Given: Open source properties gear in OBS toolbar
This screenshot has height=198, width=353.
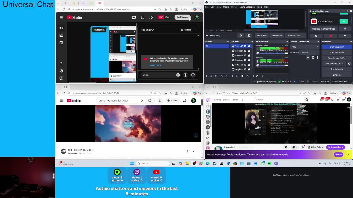Looking at the screenshot, I should [240, 35].
